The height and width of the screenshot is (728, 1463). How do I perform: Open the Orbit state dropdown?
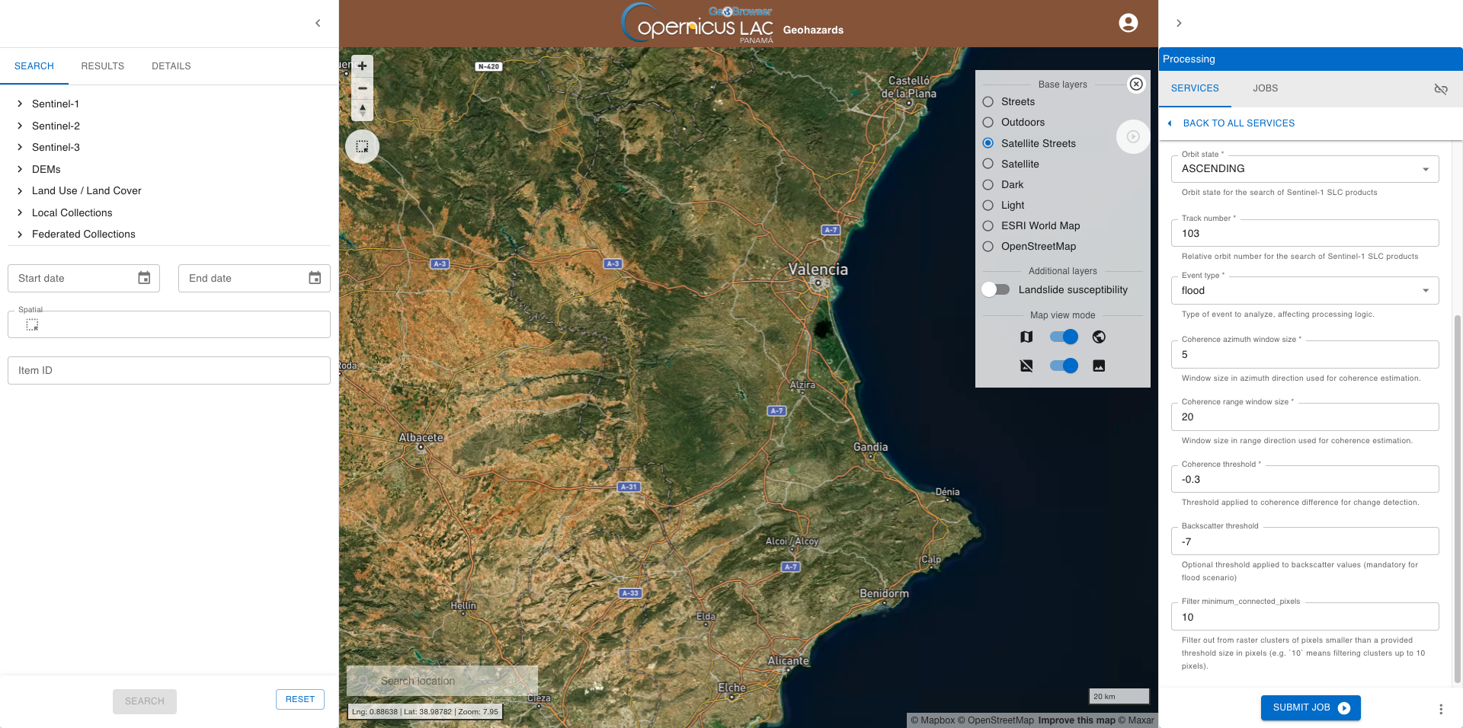pyautogui.click(x=1305, y=169)
